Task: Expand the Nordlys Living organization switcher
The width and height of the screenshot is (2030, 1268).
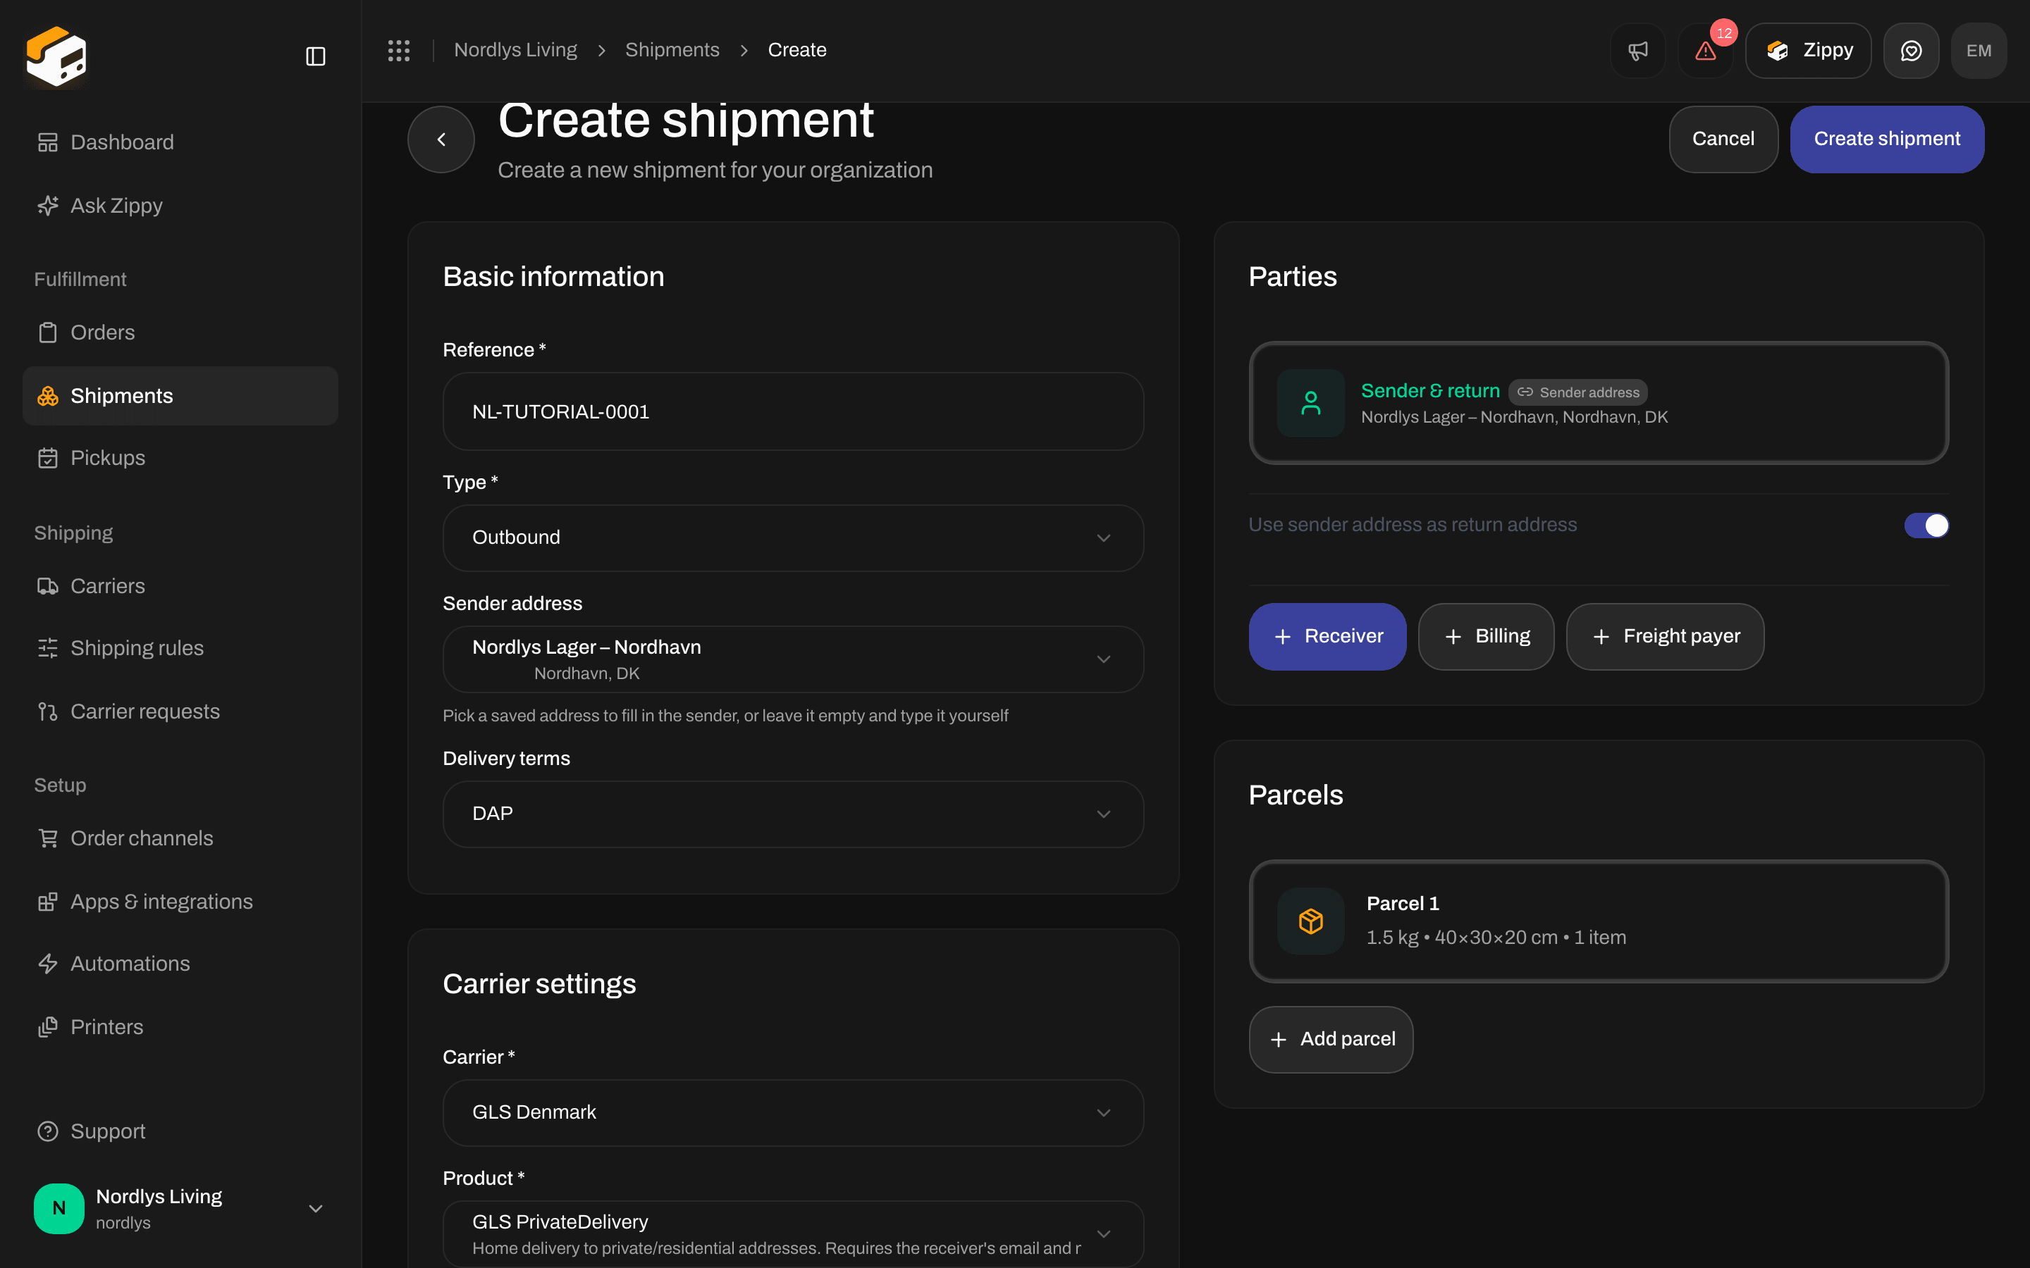Action: [x=180, y=1208]
